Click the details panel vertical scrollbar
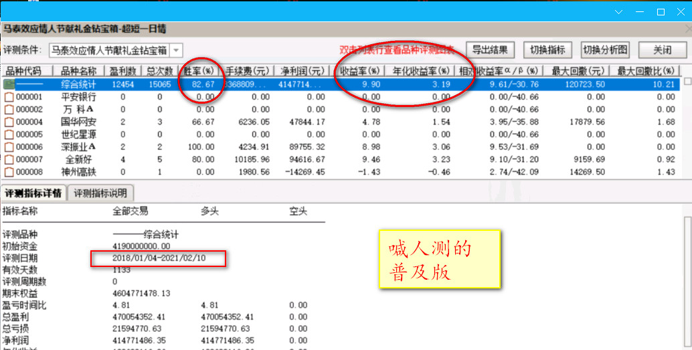Viewport: 692px width, 350px height. click(x=687, y=282)
